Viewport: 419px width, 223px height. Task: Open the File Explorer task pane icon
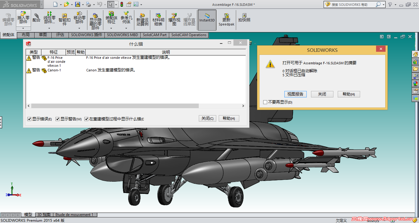tap(415, 69)
